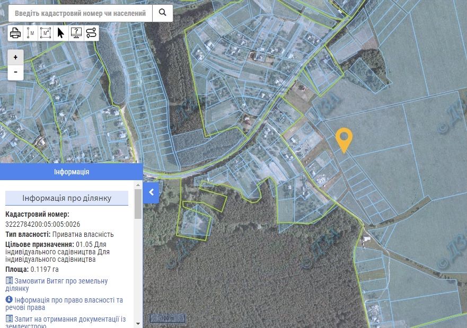Viewport: 467px width, 328px height.
Task: Click the info panel scrollbar thumb
Action: pos(138,204)
